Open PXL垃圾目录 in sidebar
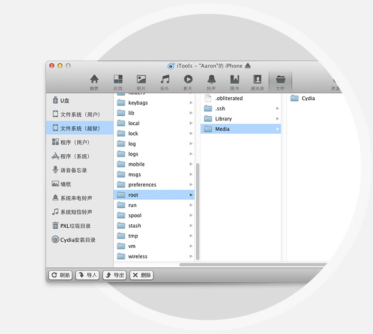The width and height of the screenshot is (373, 334). 80,226
